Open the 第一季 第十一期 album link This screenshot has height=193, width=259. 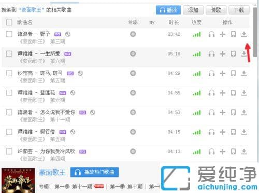(74, 187)
